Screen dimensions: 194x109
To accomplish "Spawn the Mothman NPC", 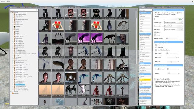I will 71,91.
